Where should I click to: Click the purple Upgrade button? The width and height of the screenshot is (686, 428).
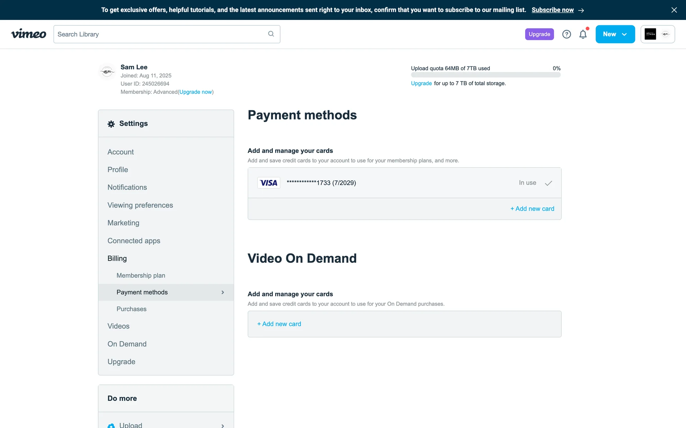coord(539,34)
